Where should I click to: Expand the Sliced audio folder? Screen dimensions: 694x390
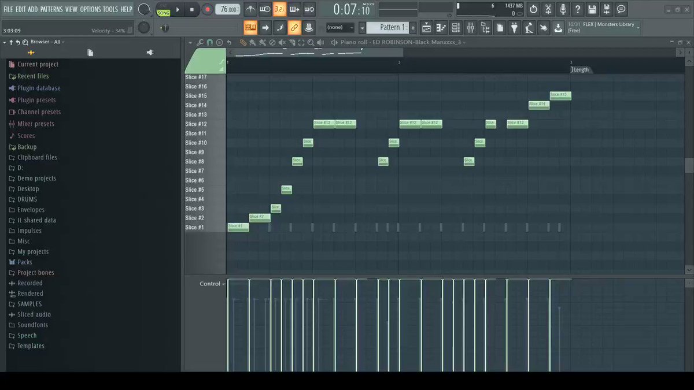coord(30,314)
